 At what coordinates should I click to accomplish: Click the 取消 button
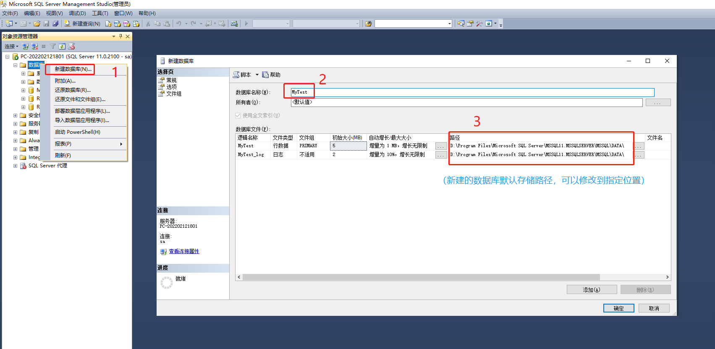tap(654, 308)
